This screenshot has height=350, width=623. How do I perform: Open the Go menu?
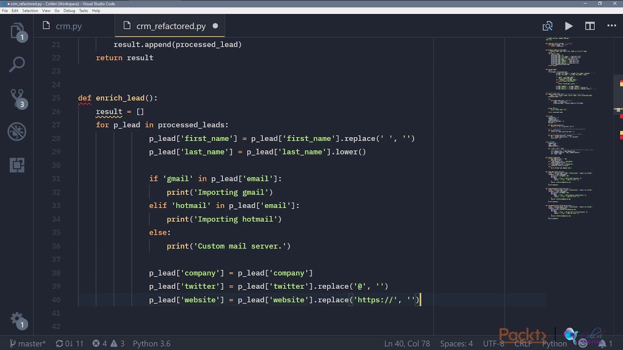[x=57, y=11]
